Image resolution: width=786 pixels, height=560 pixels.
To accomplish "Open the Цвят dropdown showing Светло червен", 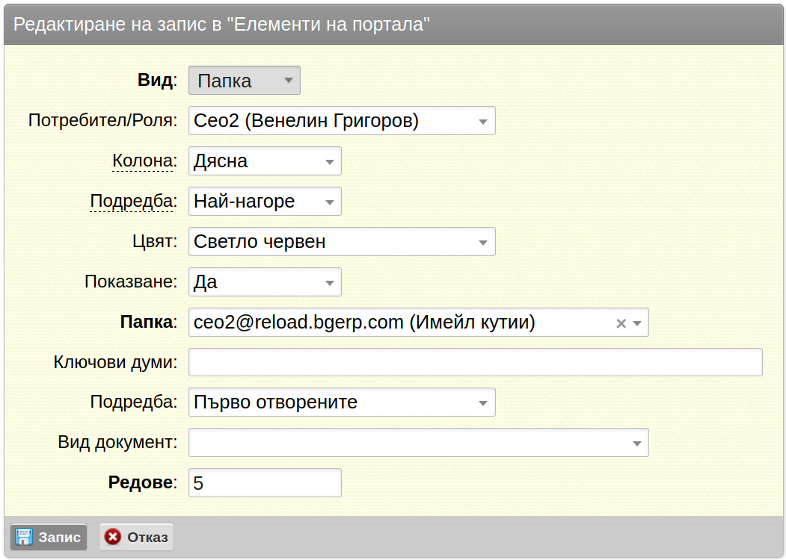I will tap(342, 242).
